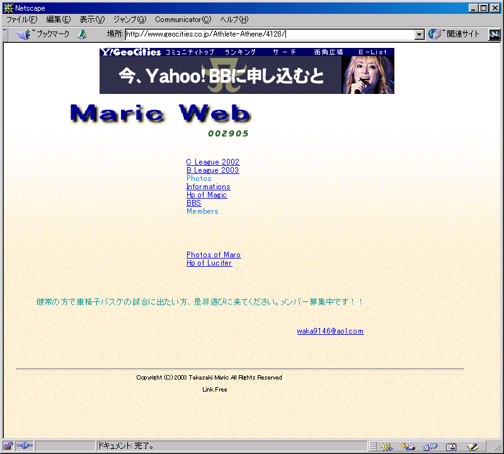Click the ブックマーク label in toolbar
Viewport: 504px width, 454px height.
pos(53,34)
